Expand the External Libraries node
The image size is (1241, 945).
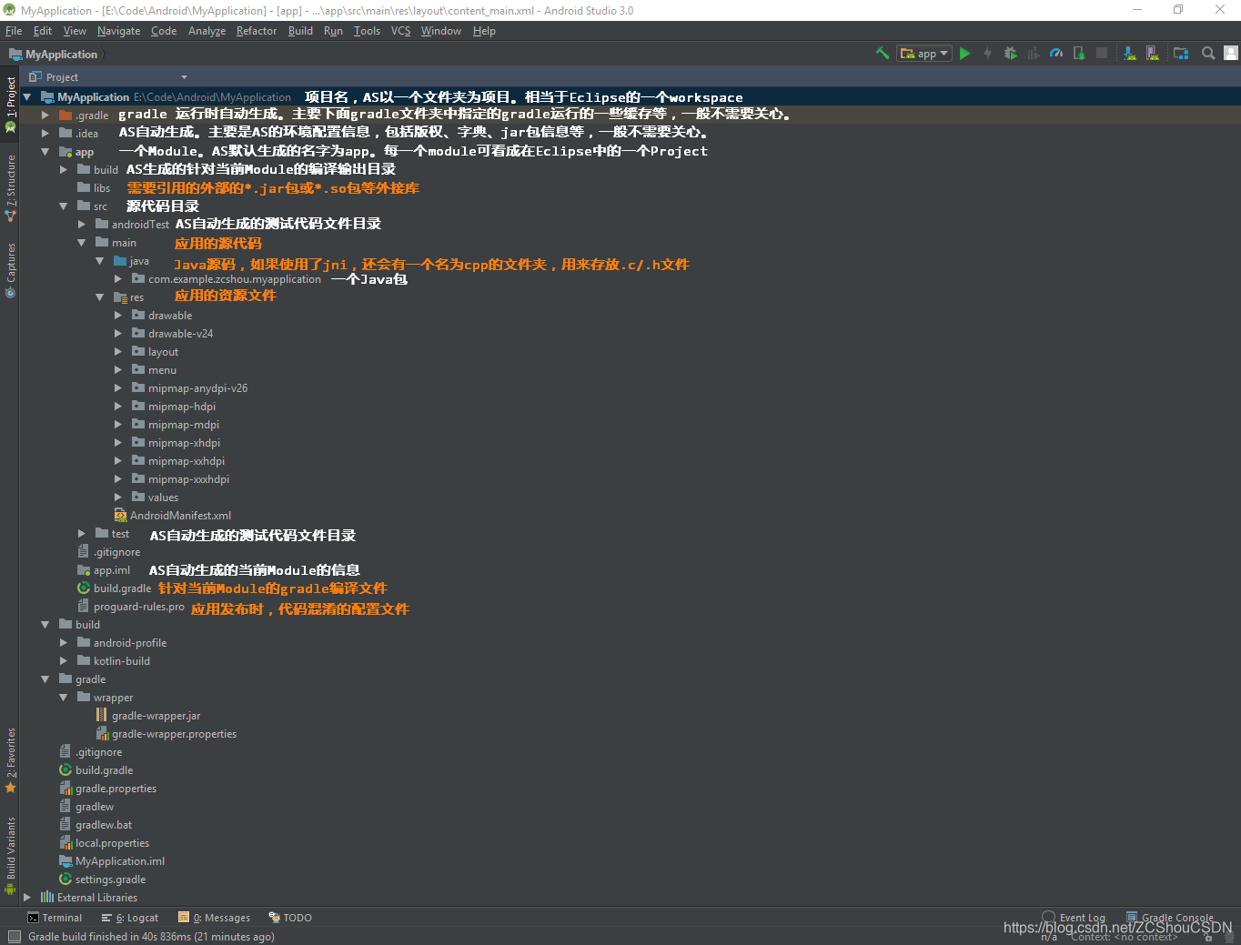click(26, 898)
